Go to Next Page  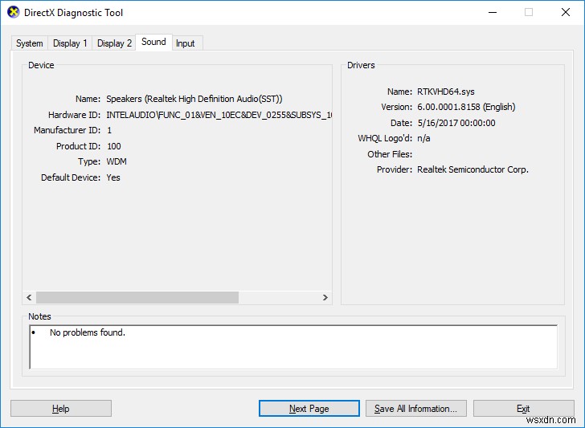point(309,409)
